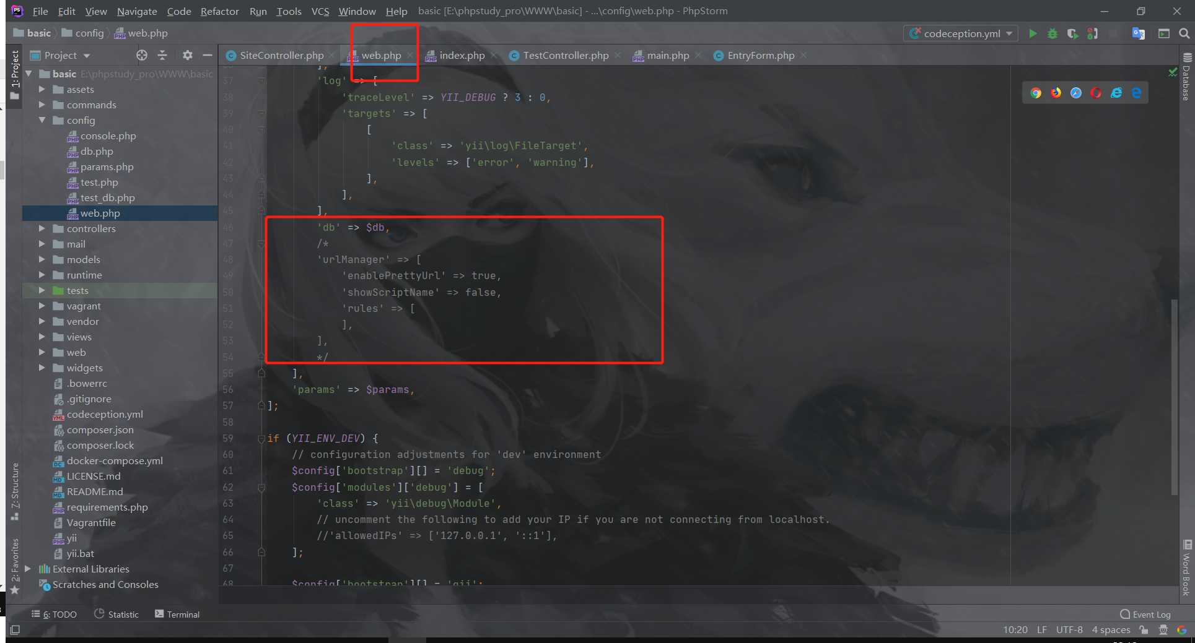Toggle the 2: Favorites tool window
This screenshot has height=643, width=1195.
pyautogui.click(x=15, y=567)
